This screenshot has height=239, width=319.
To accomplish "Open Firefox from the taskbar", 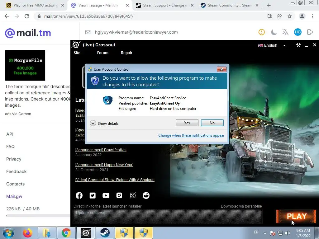I will 28,233.
